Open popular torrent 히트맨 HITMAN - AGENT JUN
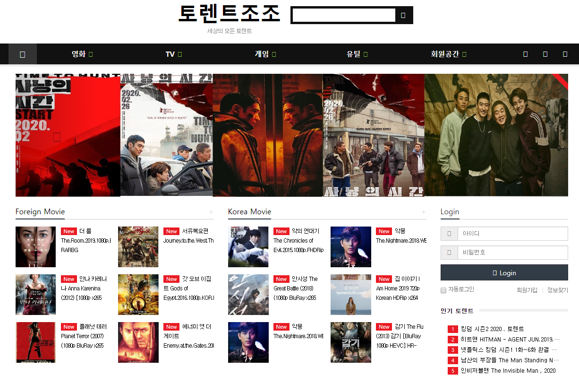The image size is (579, 376). coord(510,340)
